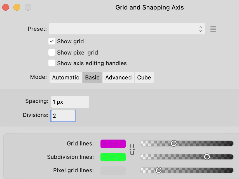This screenshot has width=239, height=179.
Task: Click the Preset dropdown stepper arrows
Action: pos(201,29)
